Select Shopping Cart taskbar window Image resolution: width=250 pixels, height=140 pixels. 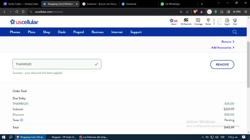(x=30, y=137)
